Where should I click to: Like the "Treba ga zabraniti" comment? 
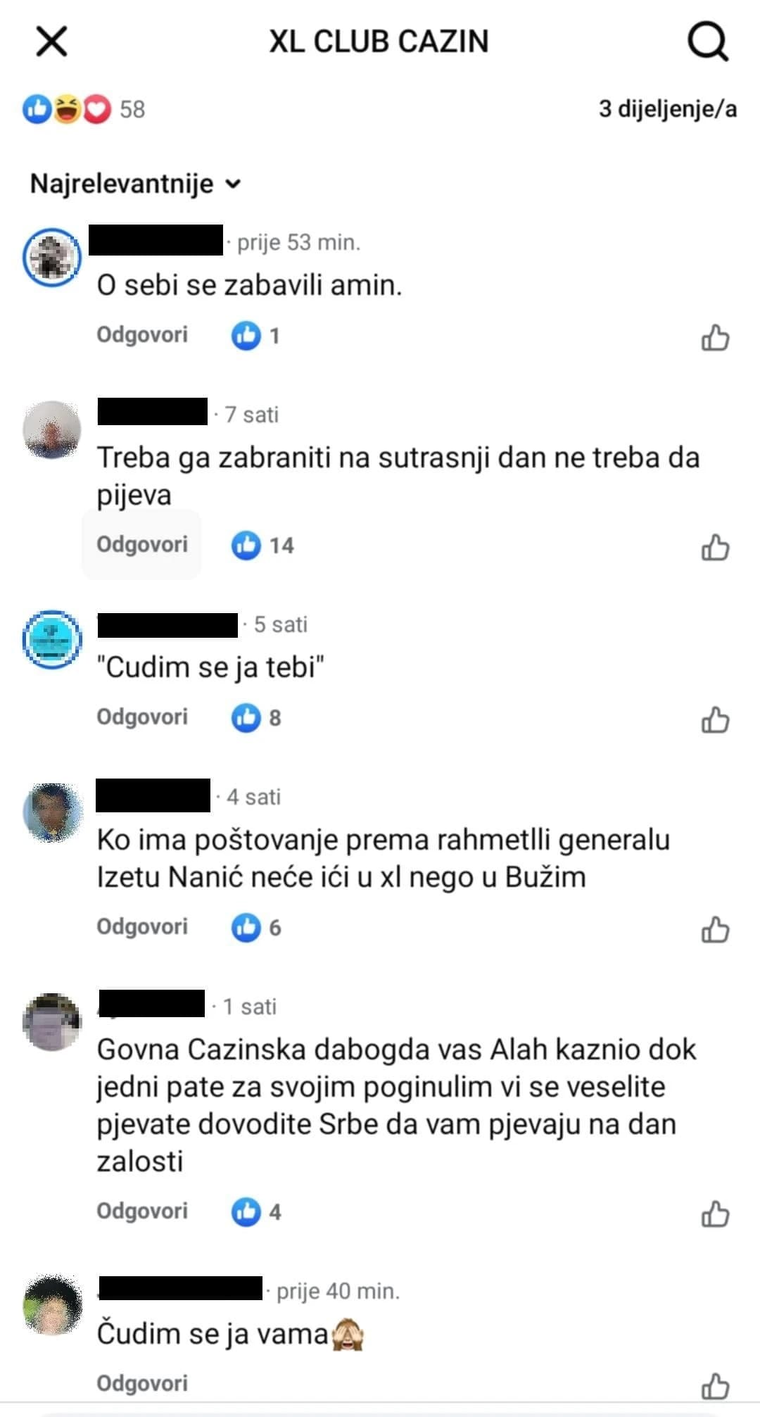pyautogui.click(x=715, y=547)
